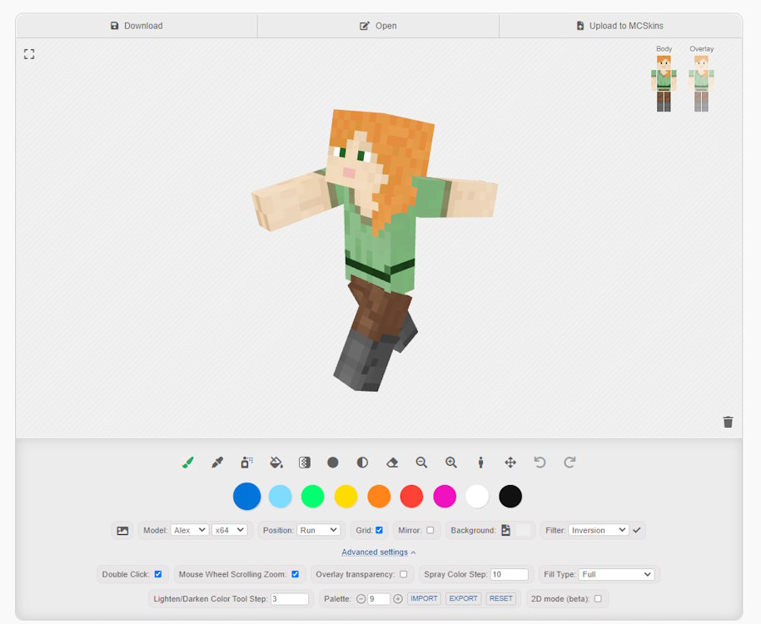Pick the orange color swatch
The height and width of the screenshot is (624, 761).
click(379, 497)
